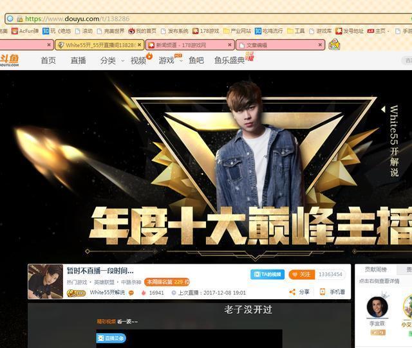Viewport: 412px width, 348px height.
Task: Click the orange chat bubble icon
Action: point(131,293)
